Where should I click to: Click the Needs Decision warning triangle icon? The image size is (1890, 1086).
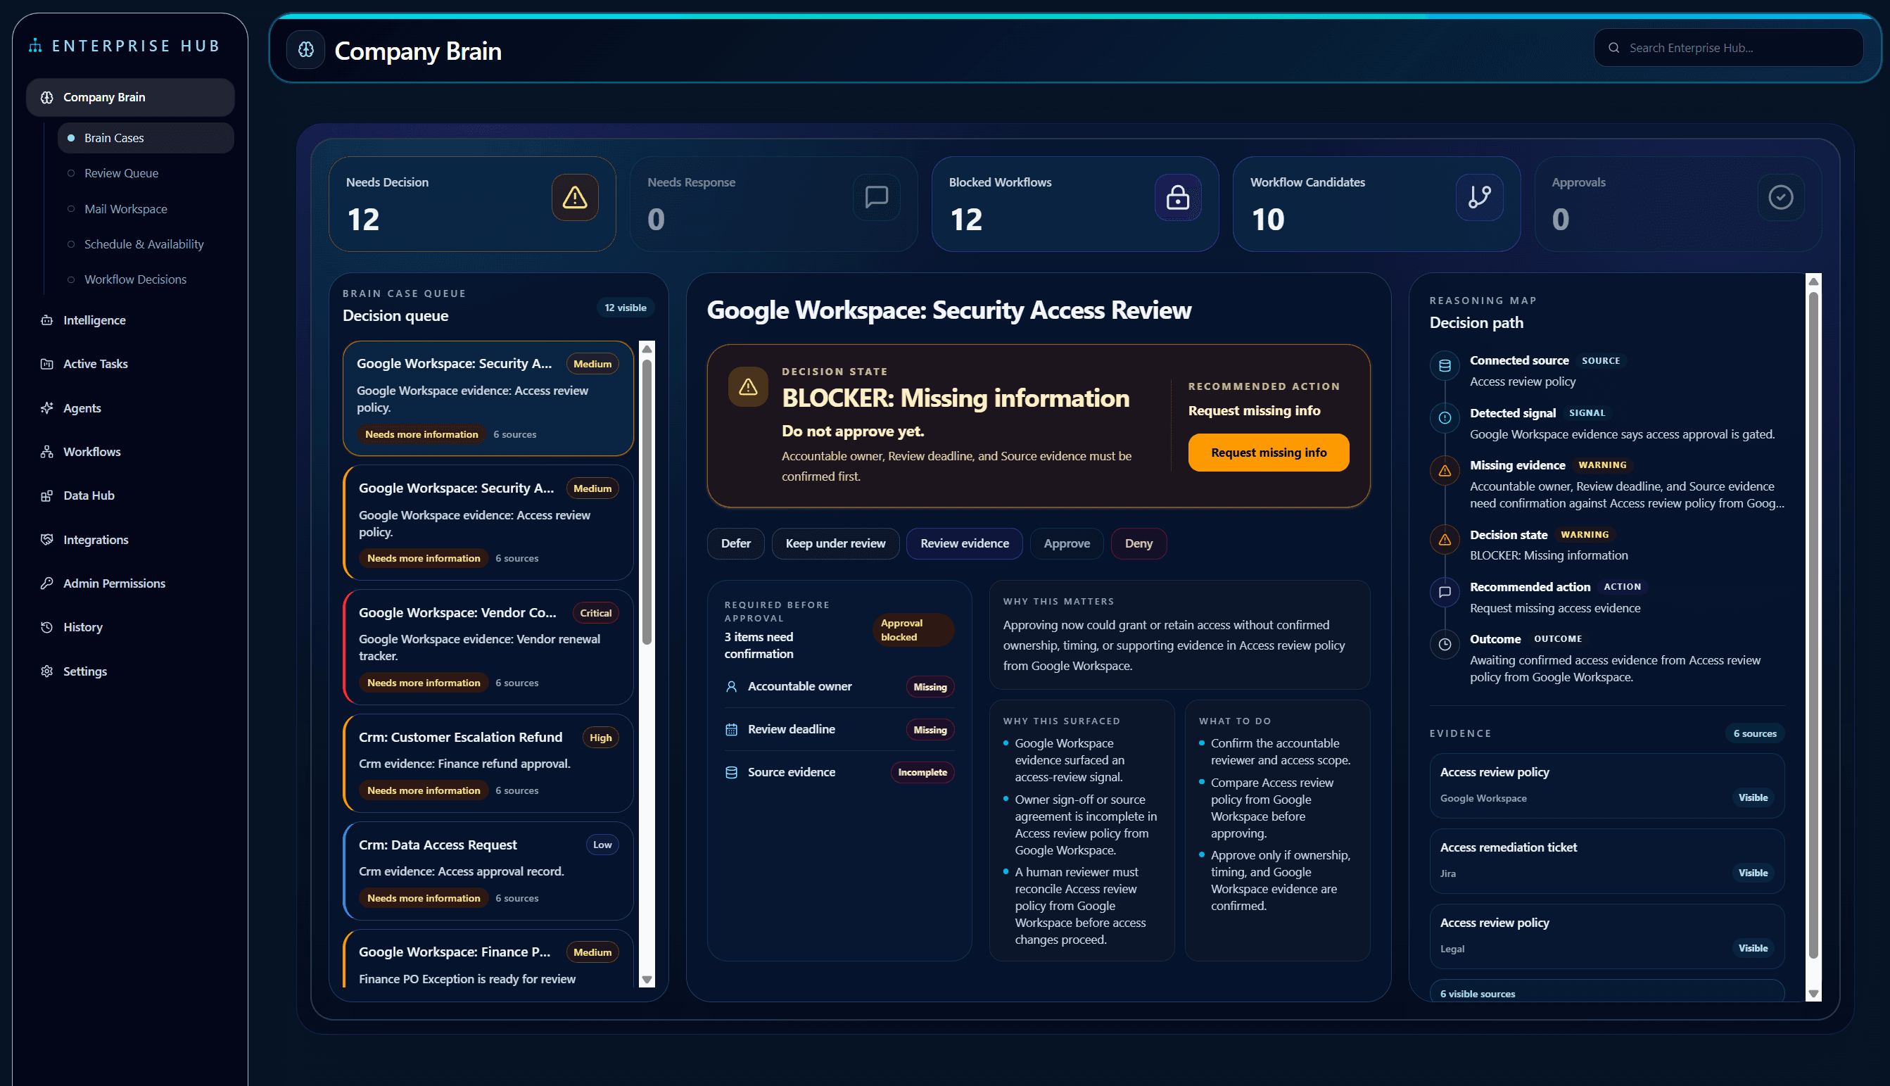[x=575, y=197]
